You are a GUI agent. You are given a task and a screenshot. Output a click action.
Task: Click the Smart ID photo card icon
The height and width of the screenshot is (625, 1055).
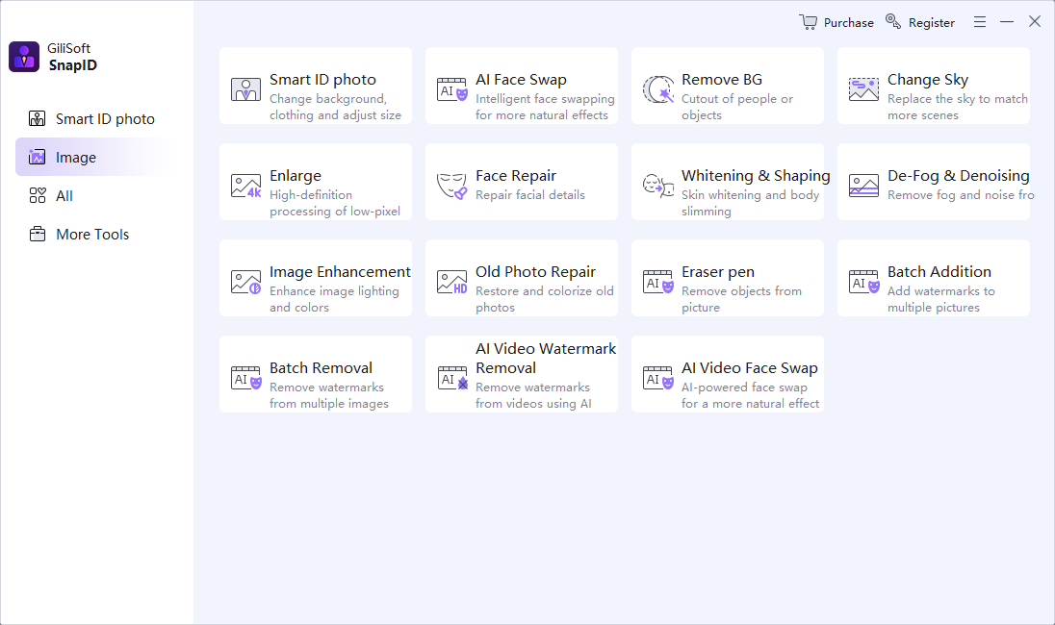[245, 89]
